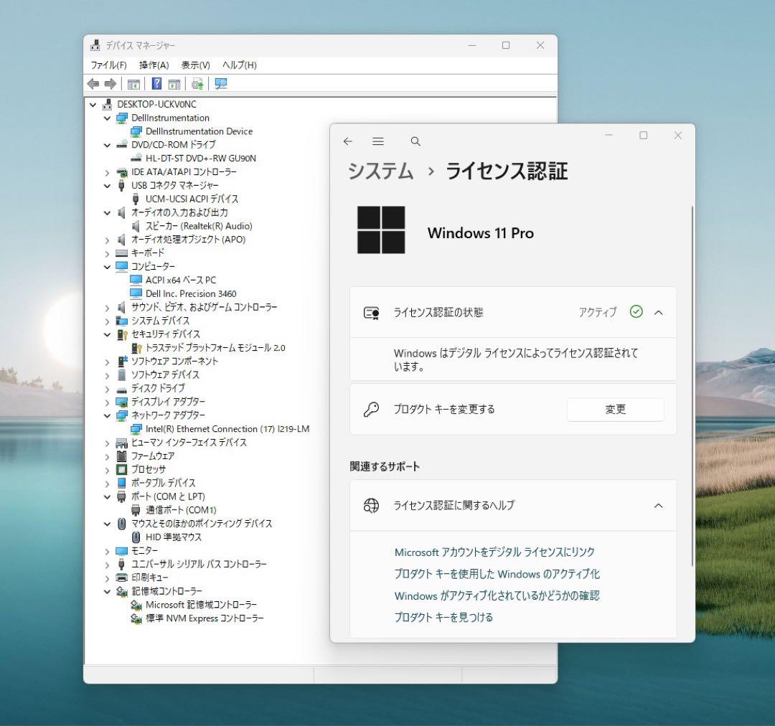Click the key icon beside プロダクト キーを変更する

(371, 409)
